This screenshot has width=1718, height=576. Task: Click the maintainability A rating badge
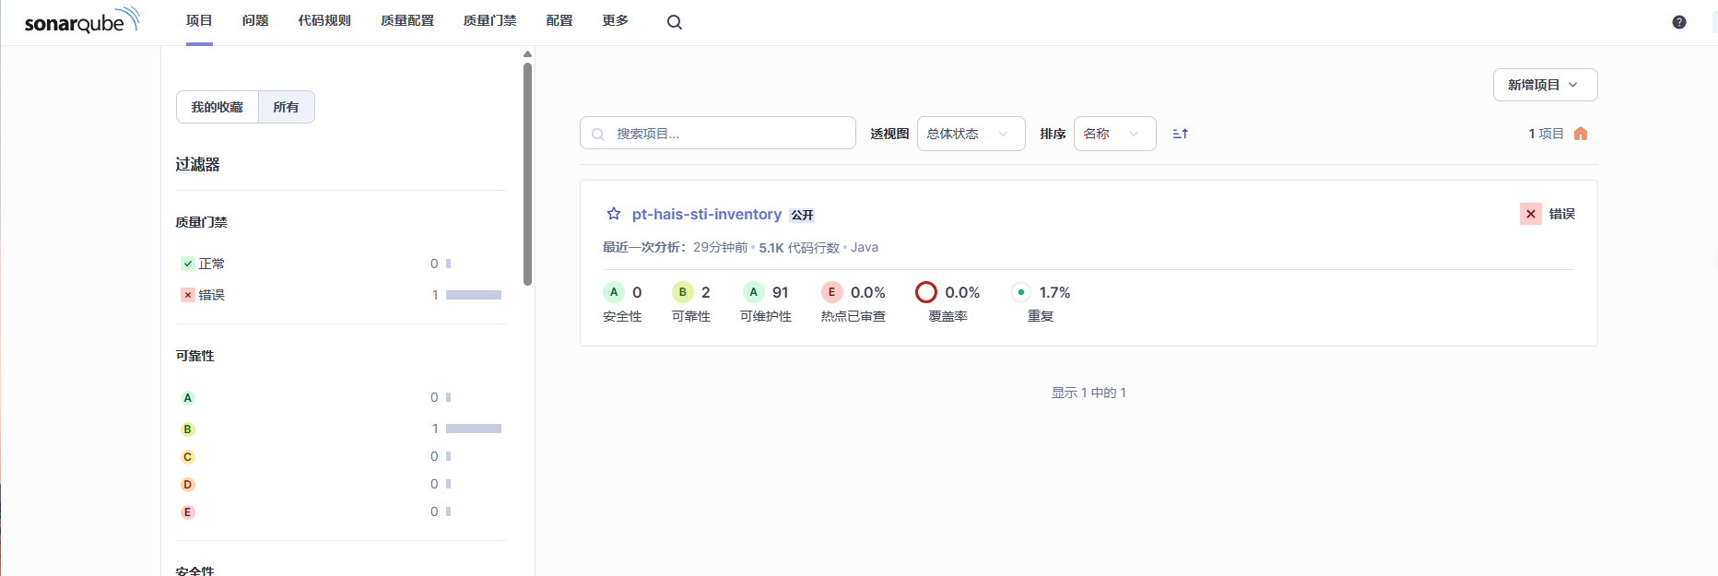[754, 292]
